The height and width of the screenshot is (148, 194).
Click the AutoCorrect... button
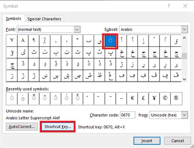pyautogui.click(x=22, y=127)
